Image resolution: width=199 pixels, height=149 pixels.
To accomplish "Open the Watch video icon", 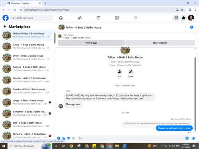I will tap(98, 18).
